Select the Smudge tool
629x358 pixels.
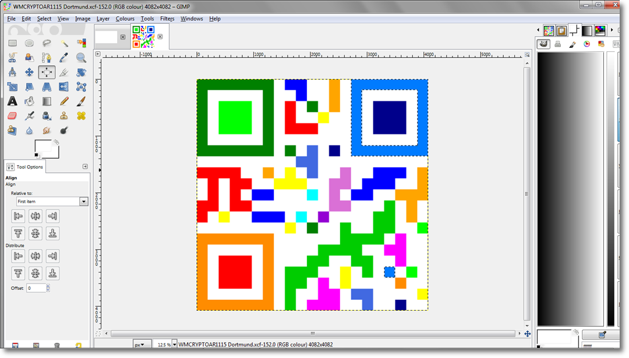[47, 130]
